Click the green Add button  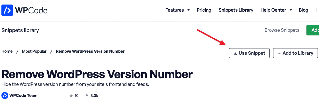[x=313, y=30]
